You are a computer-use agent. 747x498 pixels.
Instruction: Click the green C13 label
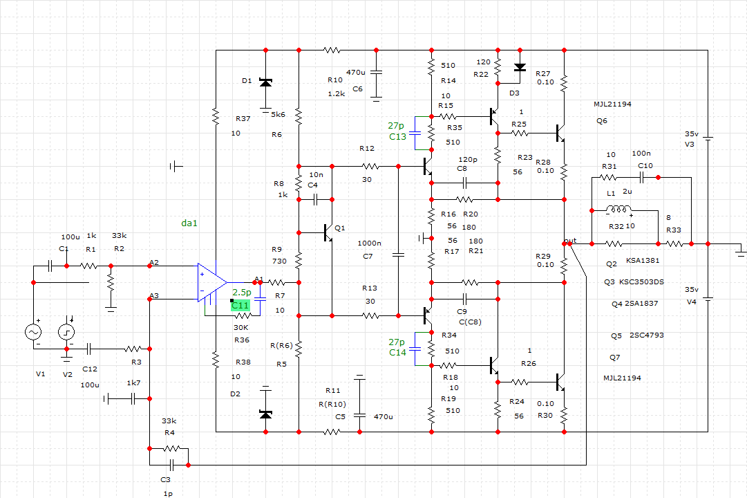[397, 137]
